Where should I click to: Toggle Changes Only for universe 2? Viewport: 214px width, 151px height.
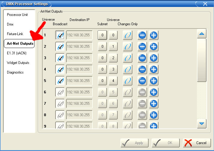(128, 47)
